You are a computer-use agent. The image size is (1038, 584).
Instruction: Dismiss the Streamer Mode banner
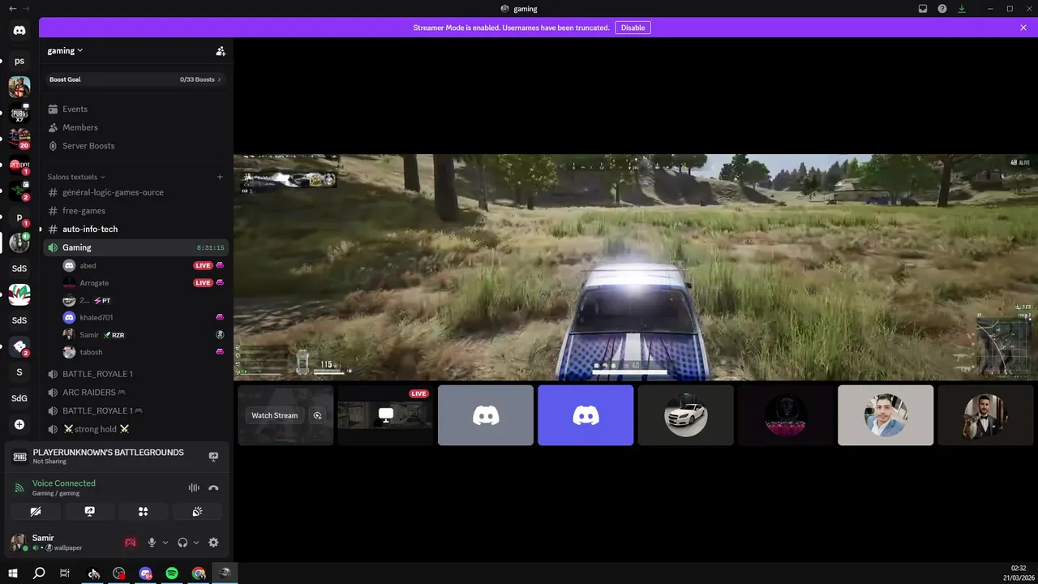[1023, 28]
